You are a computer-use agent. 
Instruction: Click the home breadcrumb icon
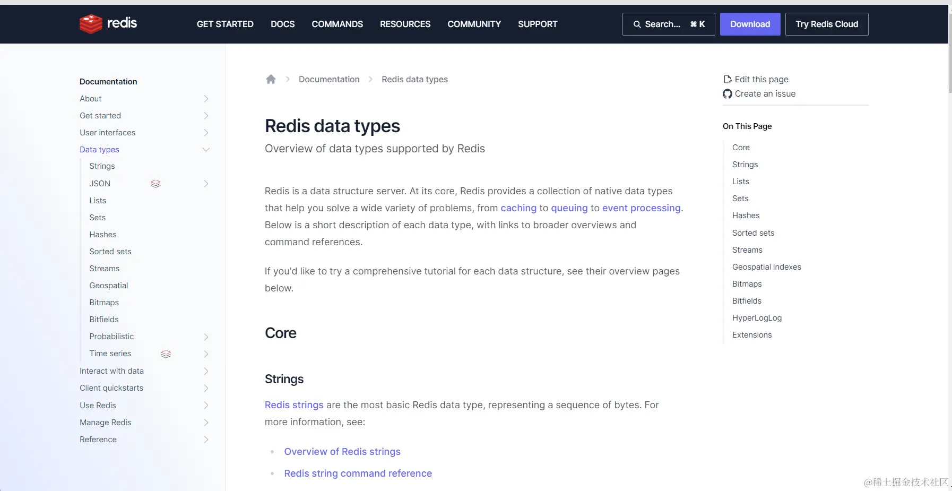(x=271, y=79)
